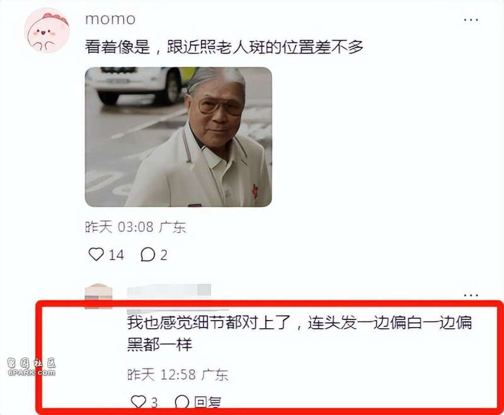Like the reply with heart icon
This screenshot has height=415, width=504.
click(139, 402)
